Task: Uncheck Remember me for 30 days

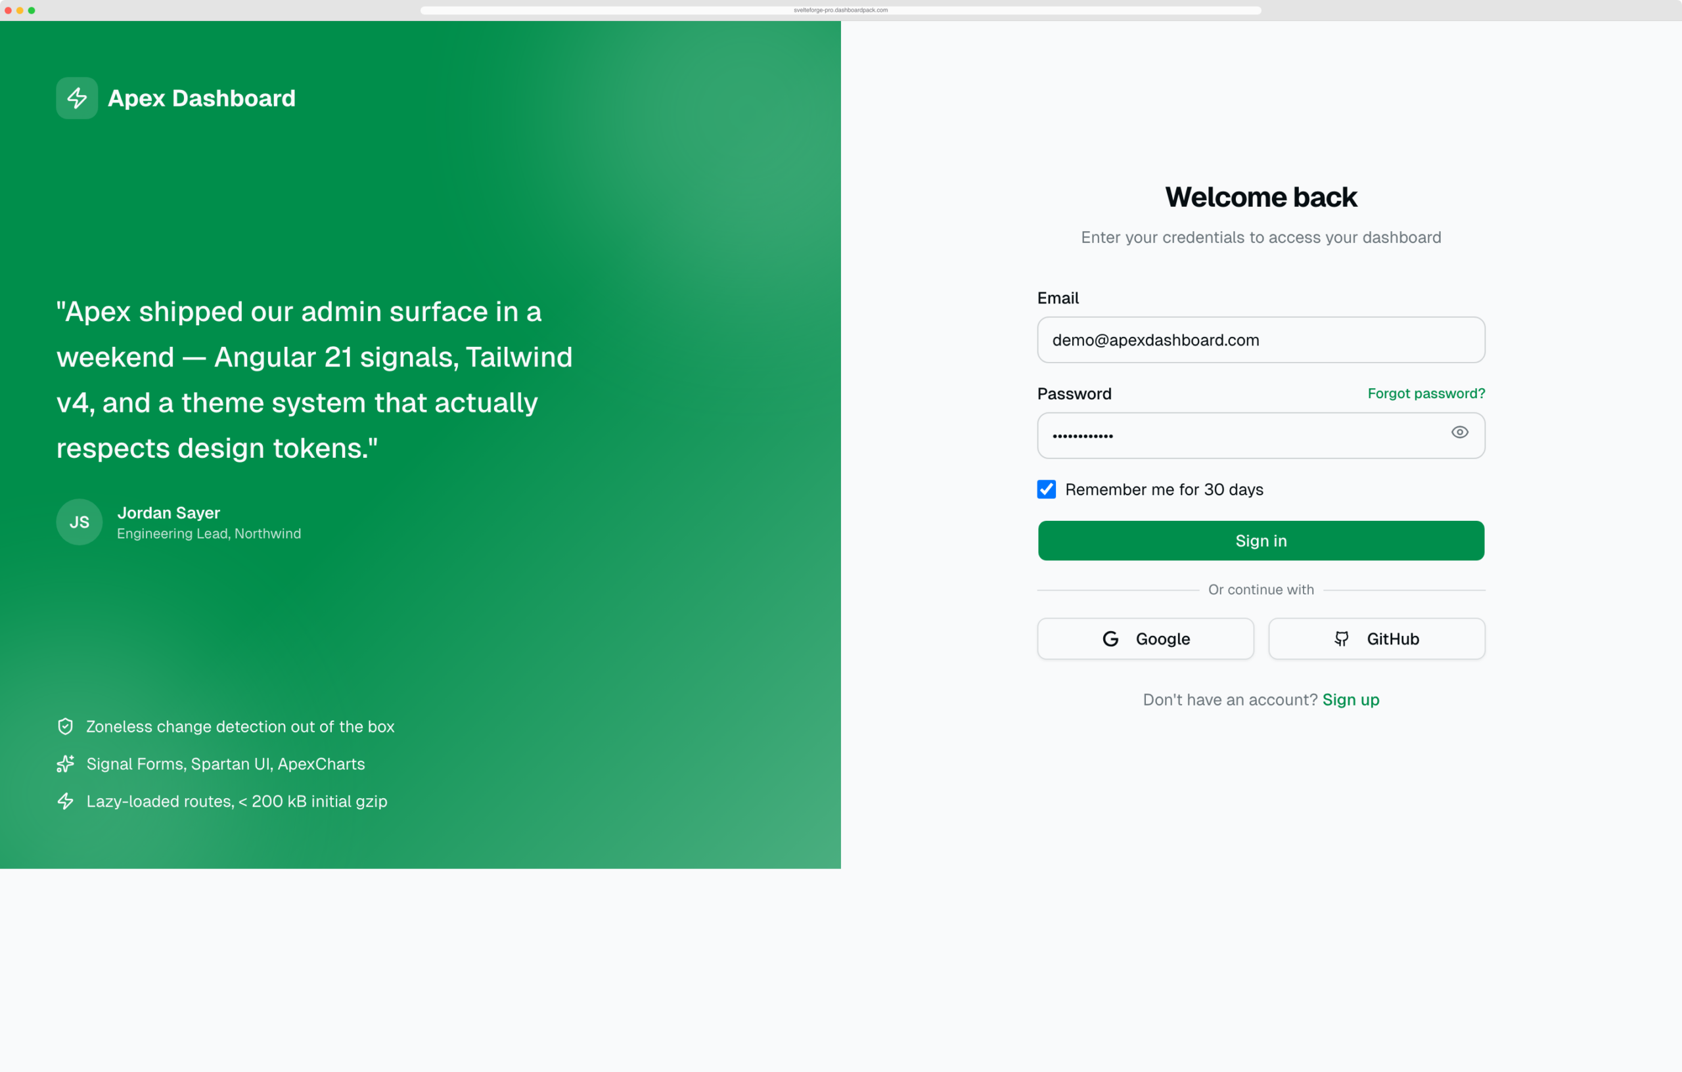Action: point(1045,489)
